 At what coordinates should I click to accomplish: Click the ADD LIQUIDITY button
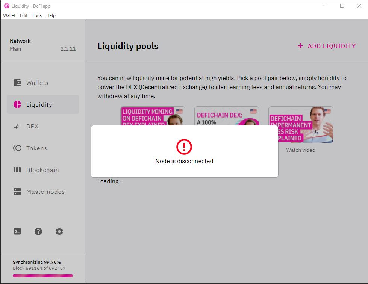(x=326, y=46)
